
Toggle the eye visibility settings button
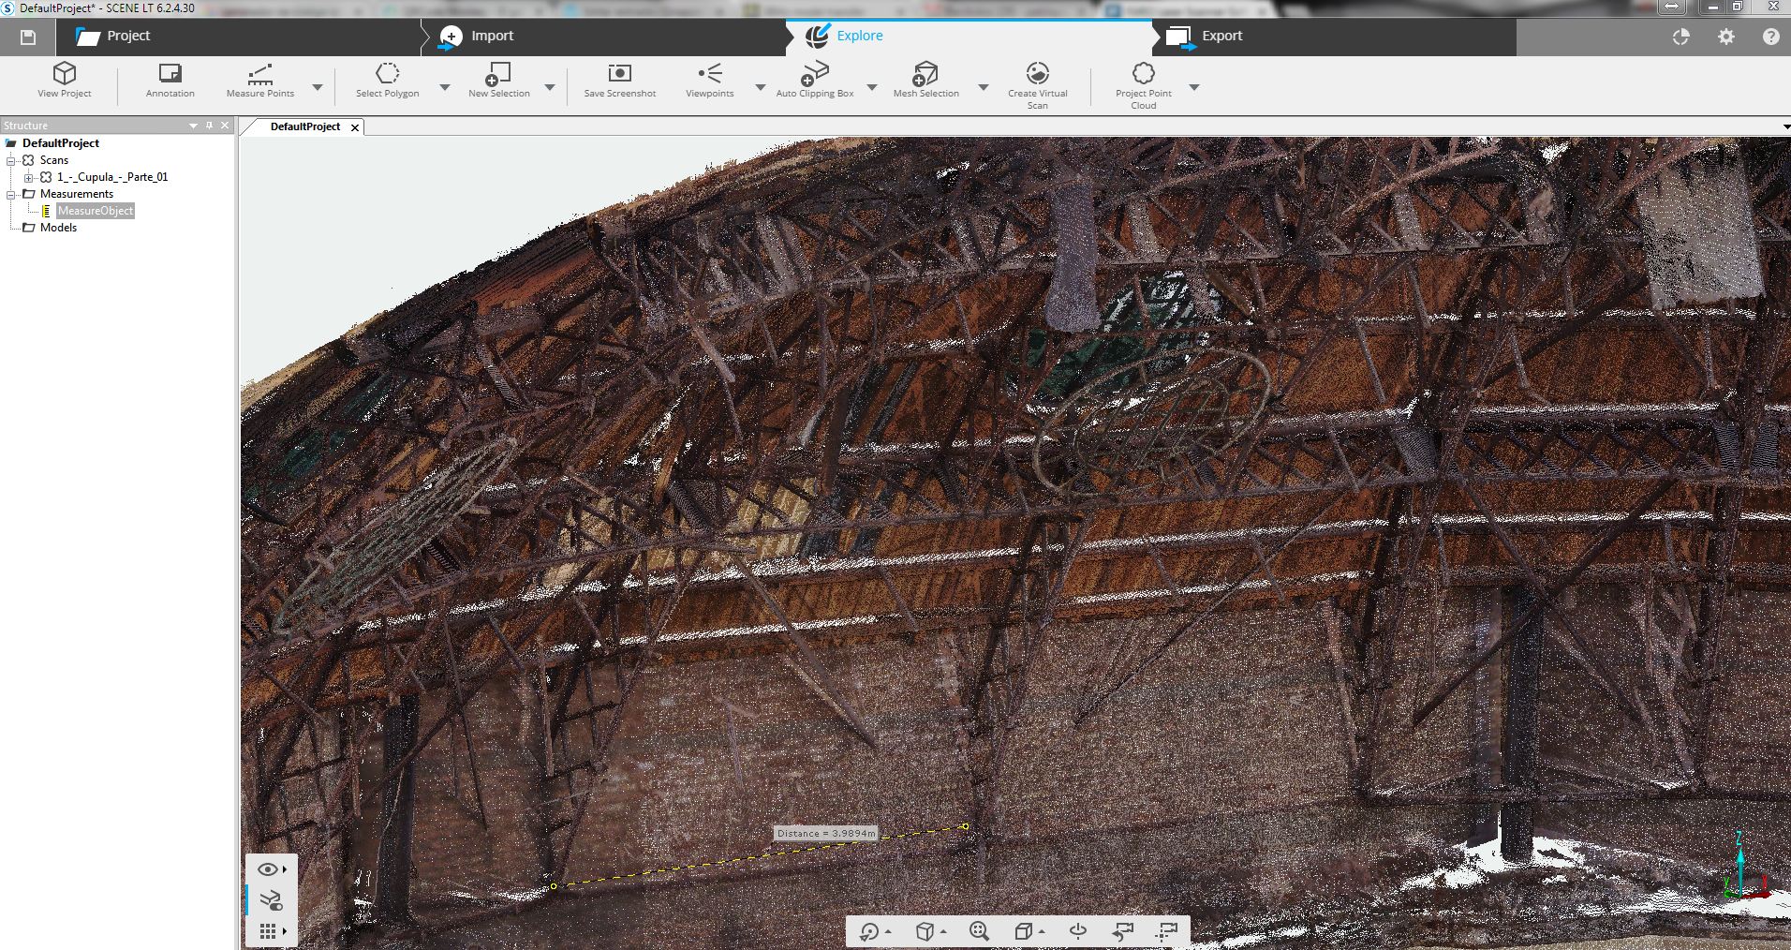pyautogui.click(x=267, y=869)
